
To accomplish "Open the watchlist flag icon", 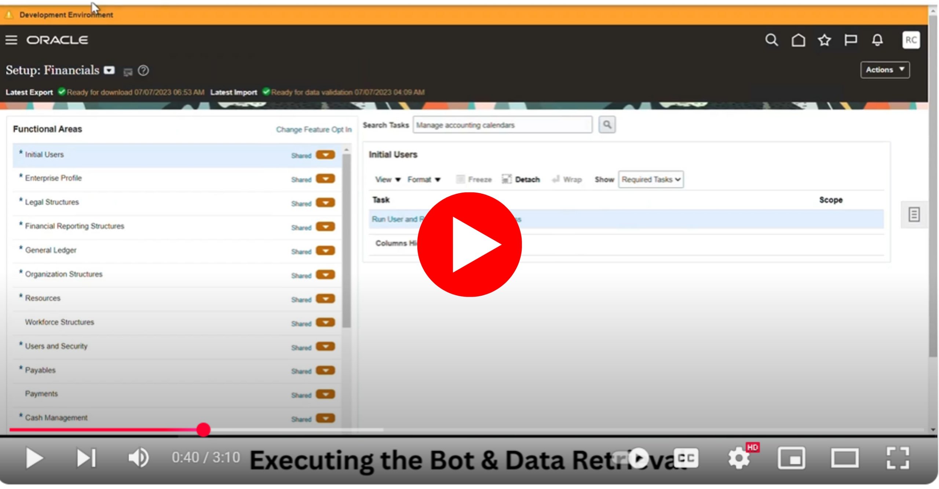I will point(851,40).
